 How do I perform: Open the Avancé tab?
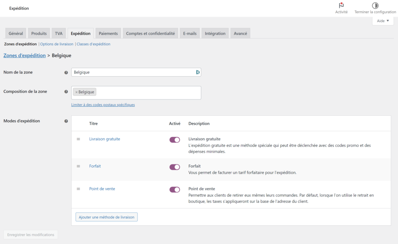click(240, 33)
